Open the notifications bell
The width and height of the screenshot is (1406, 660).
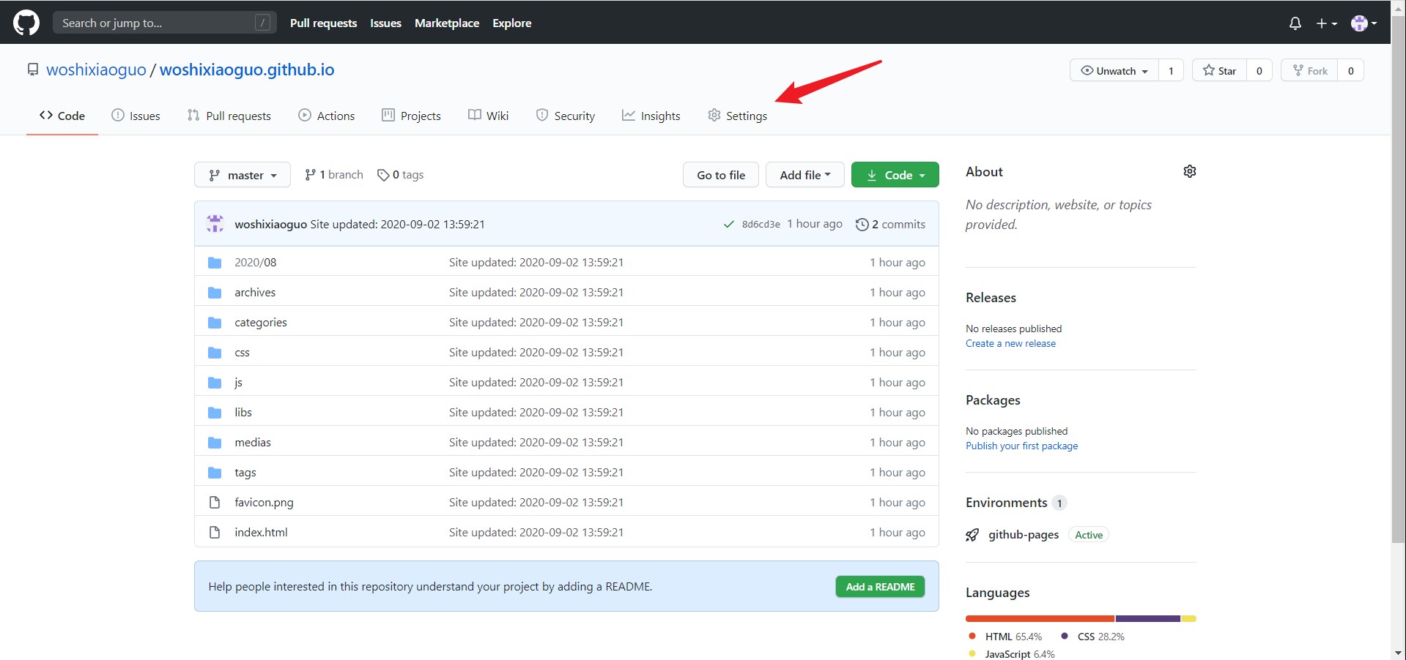(x=1295, y=23)
